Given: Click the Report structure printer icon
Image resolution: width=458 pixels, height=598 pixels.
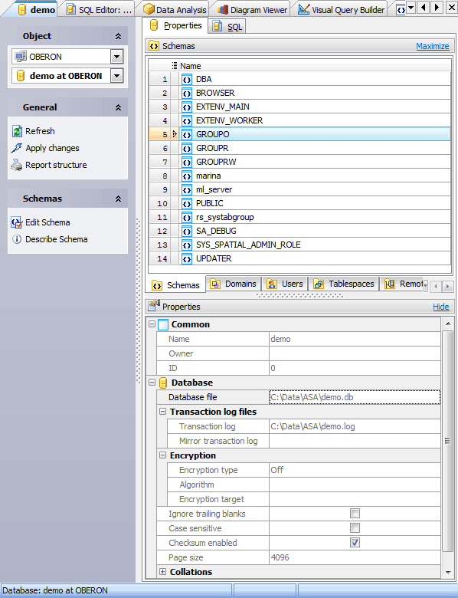Looking at the screenshot, I should [x=16, y=165].
